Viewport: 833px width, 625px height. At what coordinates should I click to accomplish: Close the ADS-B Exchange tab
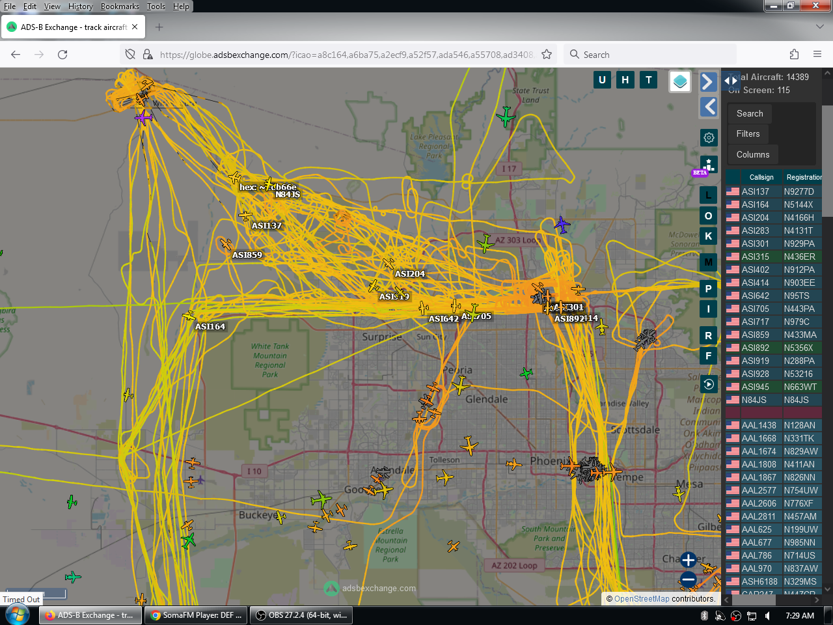tap(135, 27)
